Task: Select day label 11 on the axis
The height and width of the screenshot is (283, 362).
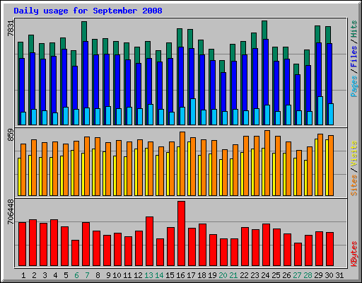Action: pyautogui.click(x=127, y=275)
